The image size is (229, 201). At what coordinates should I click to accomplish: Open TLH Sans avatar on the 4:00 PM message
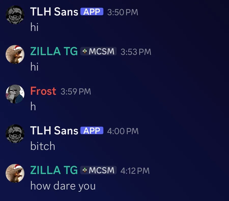pos(15,134)
